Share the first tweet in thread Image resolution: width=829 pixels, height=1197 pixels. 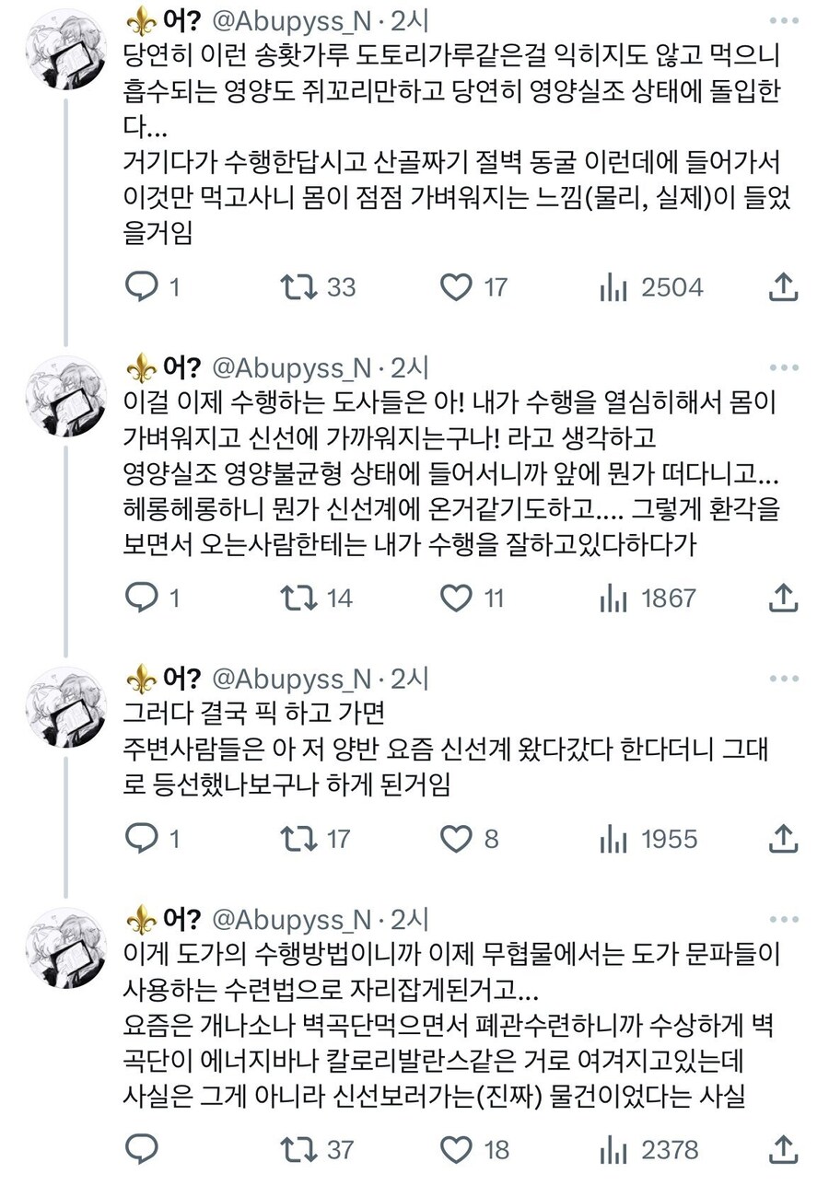coord(782,287)
